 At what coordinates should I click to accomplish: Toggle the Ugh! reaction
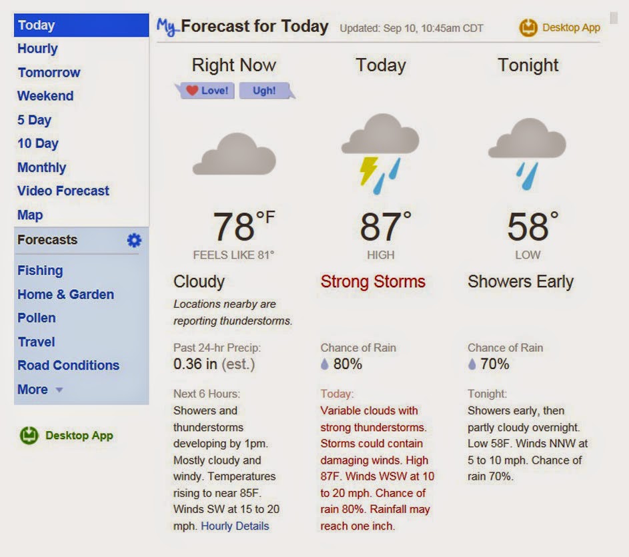point(265,90)
